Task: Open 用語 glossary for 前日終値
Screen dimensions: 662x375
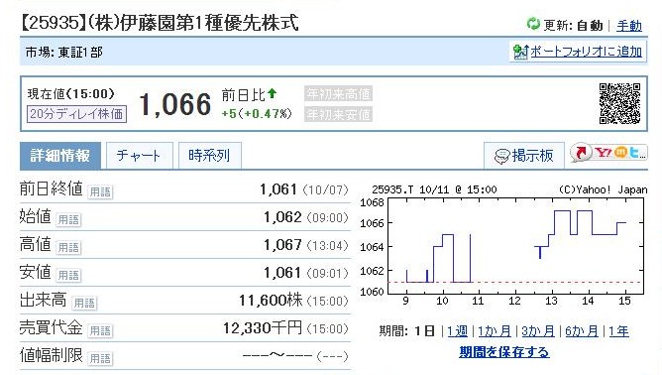Action: [x=100, y=191]
